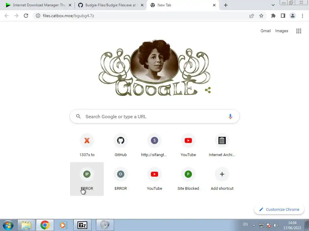The image size is (309, 231).
Task: Reload the current page
Action: (26, 16)
